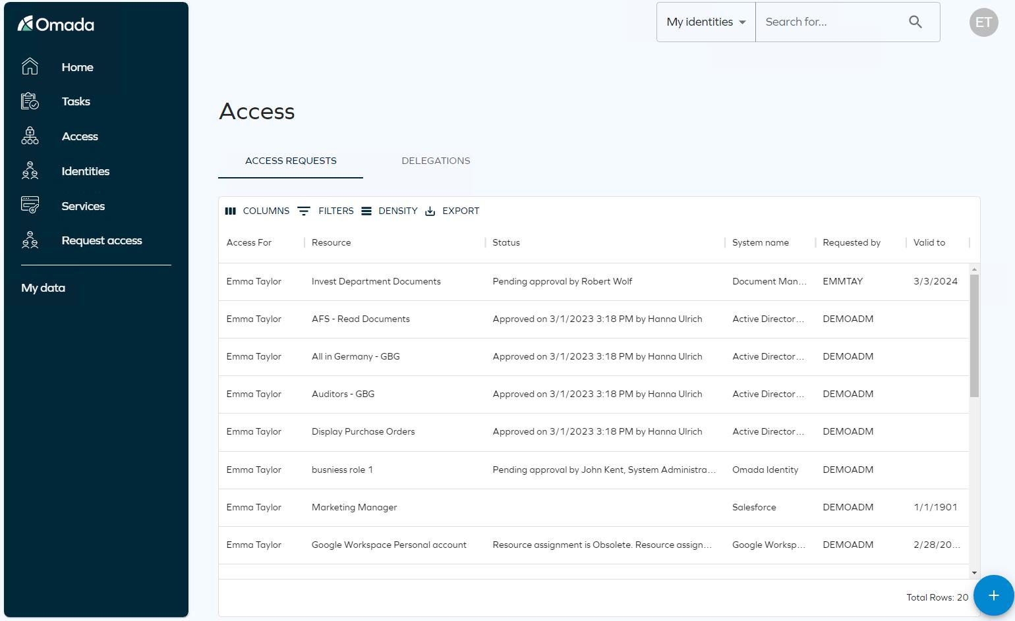Sort by System name column header
1015x621 pixels.
click(x=761, y=242)
